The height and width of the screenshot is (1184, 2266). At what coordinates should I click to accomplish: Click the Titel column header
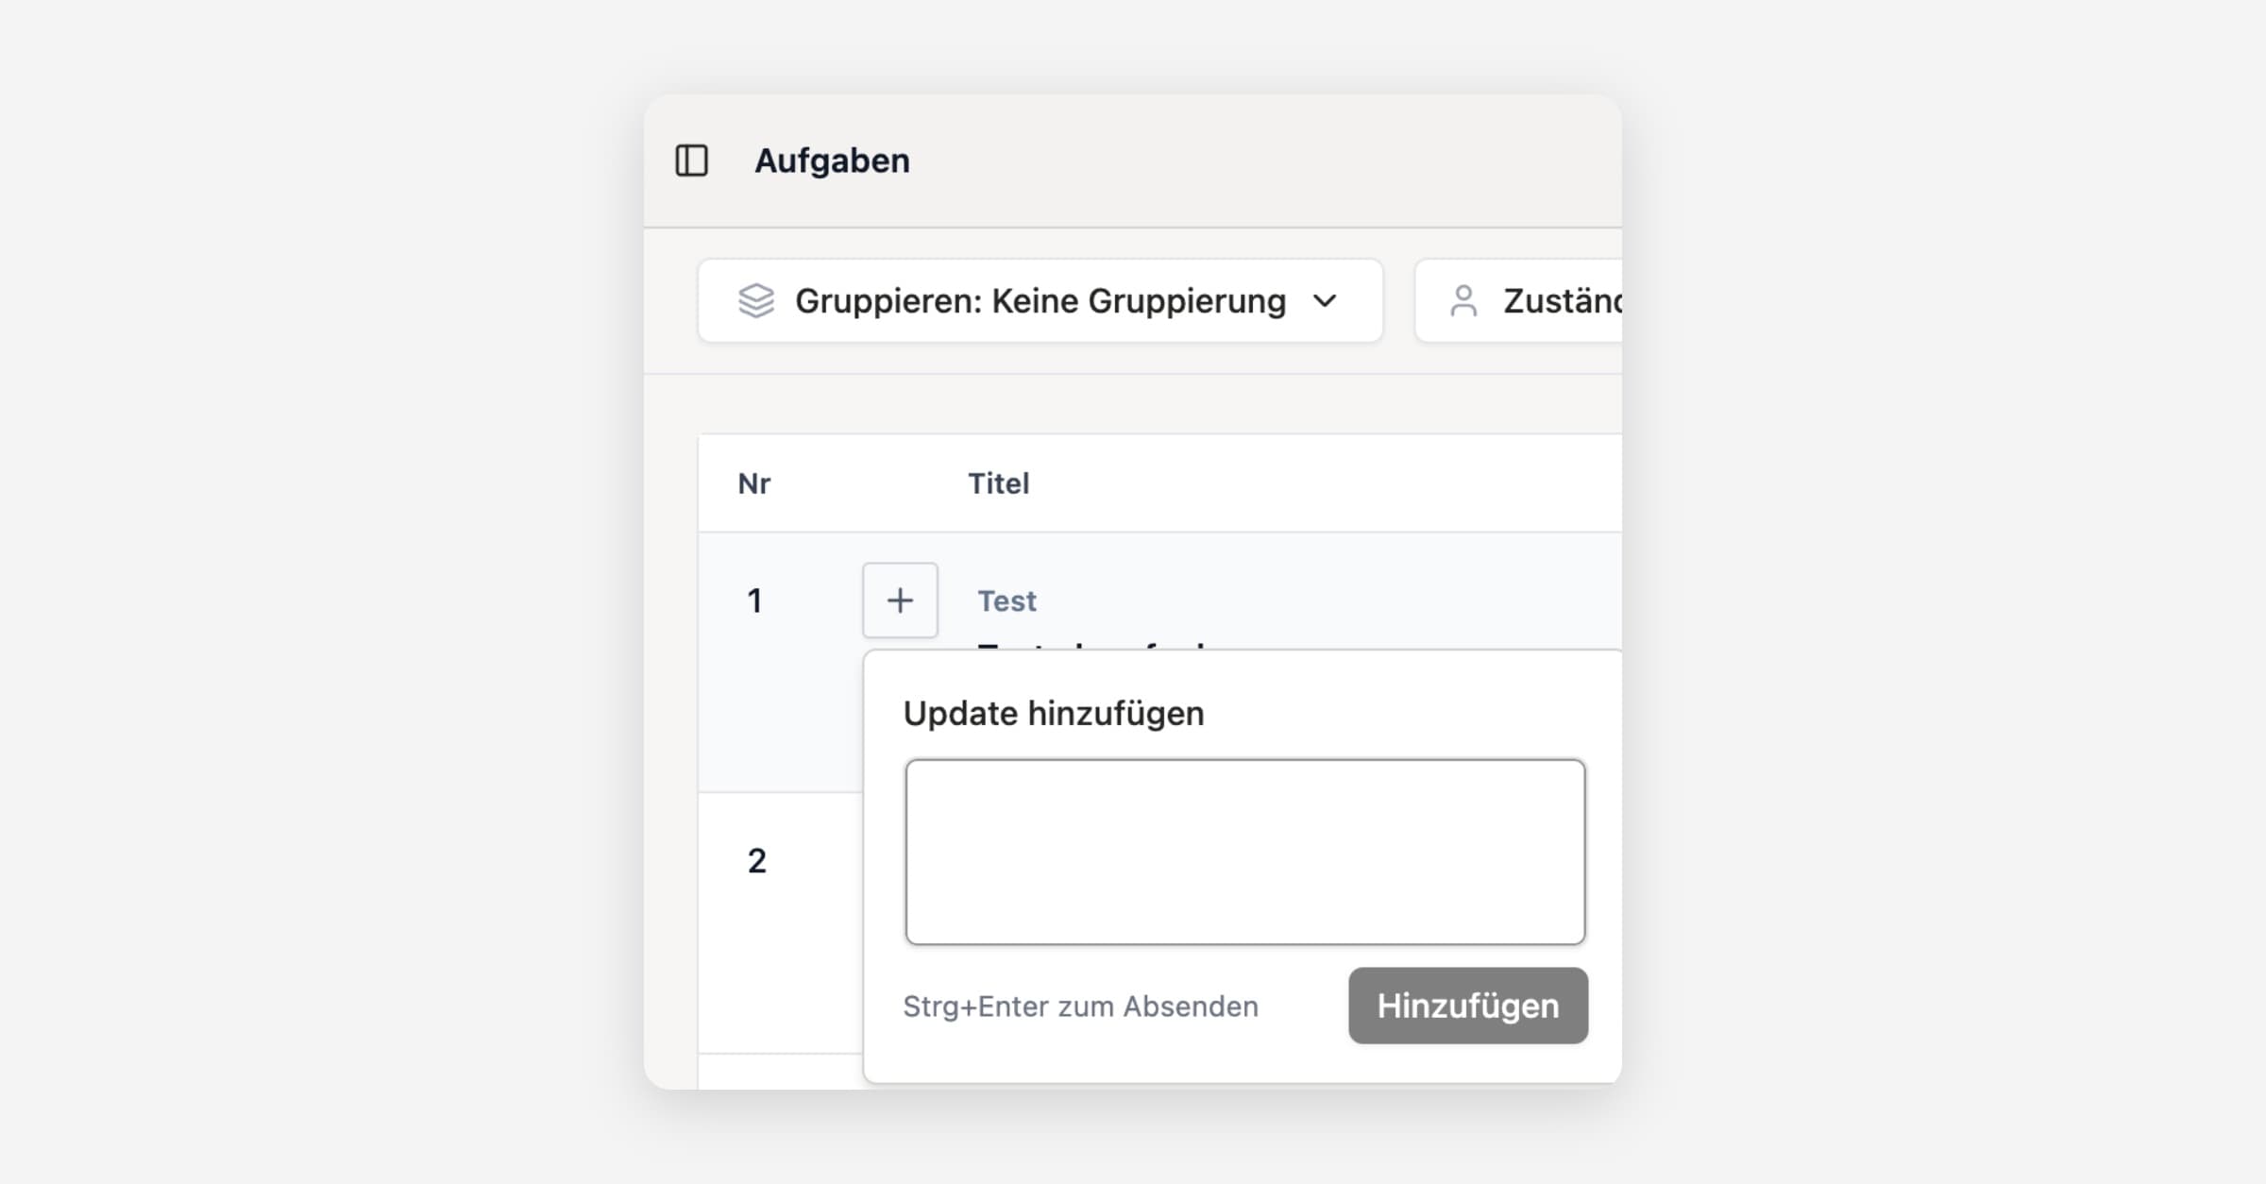(x=998, y=483)
